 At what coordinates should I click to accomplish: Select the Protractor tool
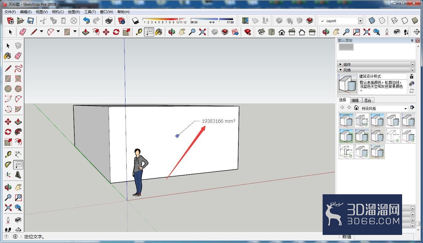tap(8, 165)
